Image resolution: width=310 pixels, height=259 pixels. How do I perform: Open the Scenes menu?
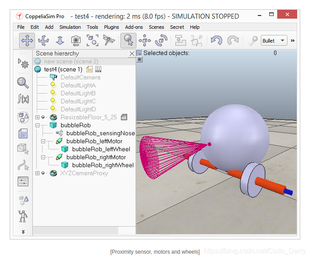156,27
